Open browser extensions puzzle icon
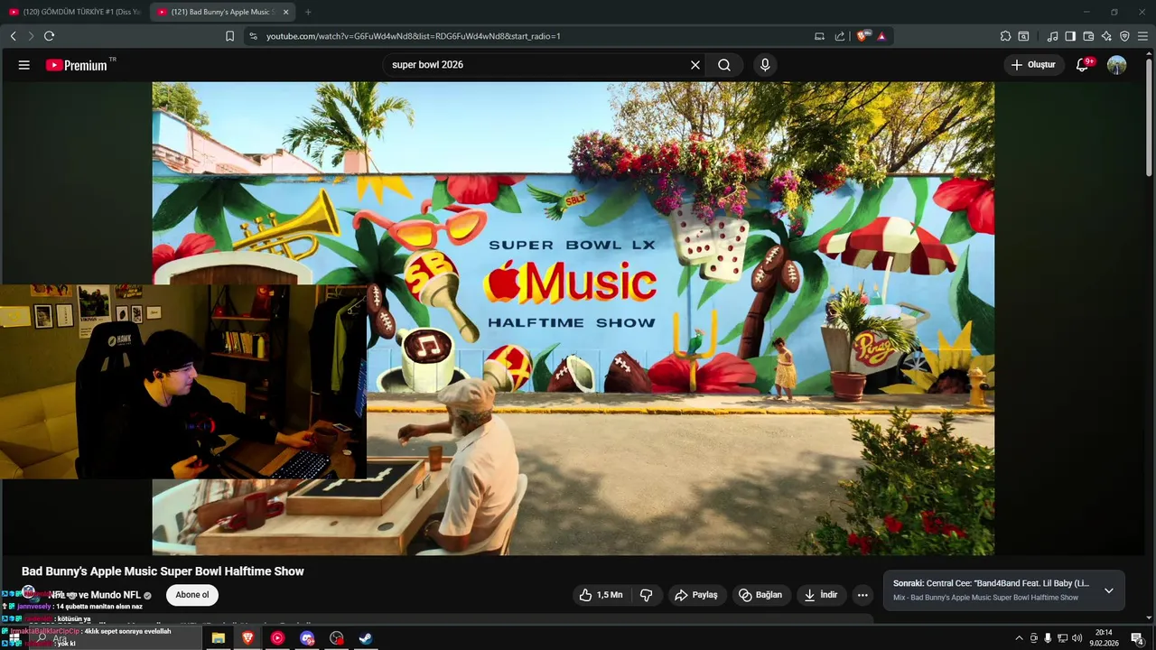Viewport: 1156px width, 650px height. coord(1005,36)
